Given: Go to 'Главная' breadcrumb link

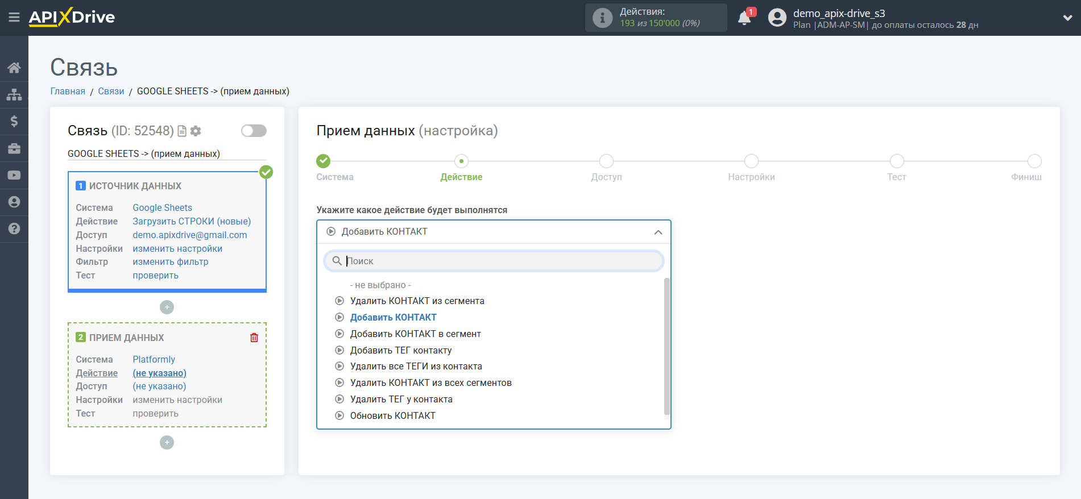Looking at the screenshot, I should pyautogui.click(x=68, y=91).
